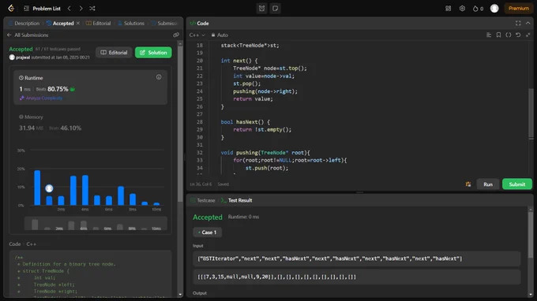Open the timer alarm clock icon

262,9
